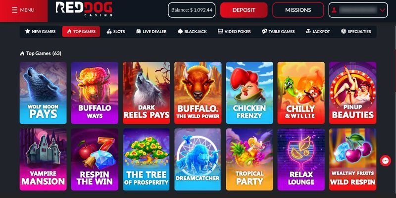Play the Relax Lounge game
Image resolution: width=396 pixels, height=198 pixels.
[x=301, y=159]
